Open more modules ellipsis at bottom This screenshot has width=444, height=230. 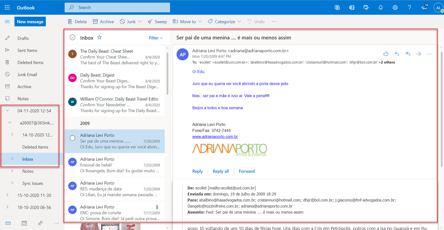(56, 223)
